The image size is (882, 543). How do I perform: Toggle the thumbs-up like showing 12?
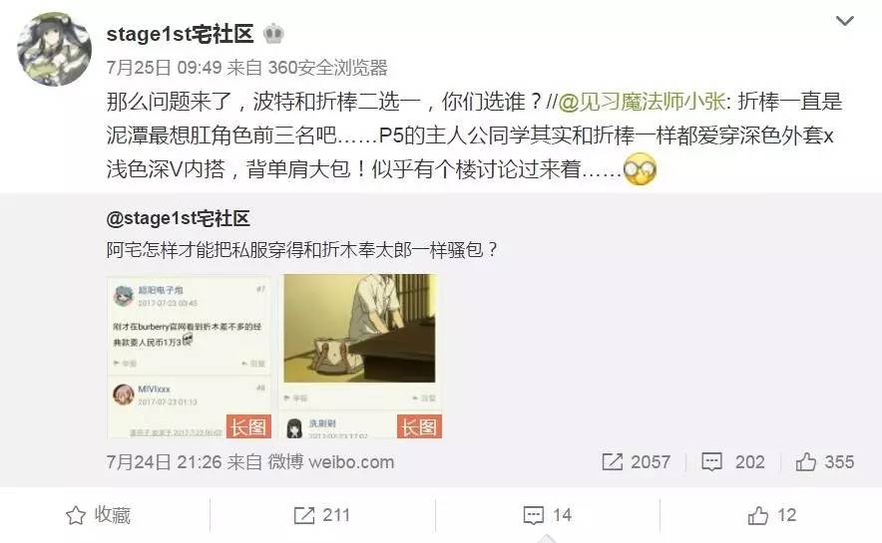772,515
